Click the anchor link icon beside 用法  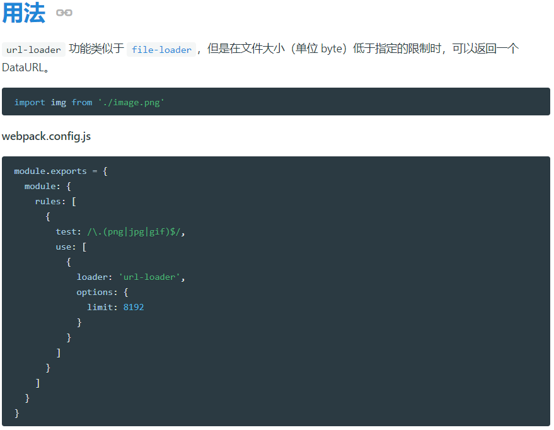coord(64,13)
